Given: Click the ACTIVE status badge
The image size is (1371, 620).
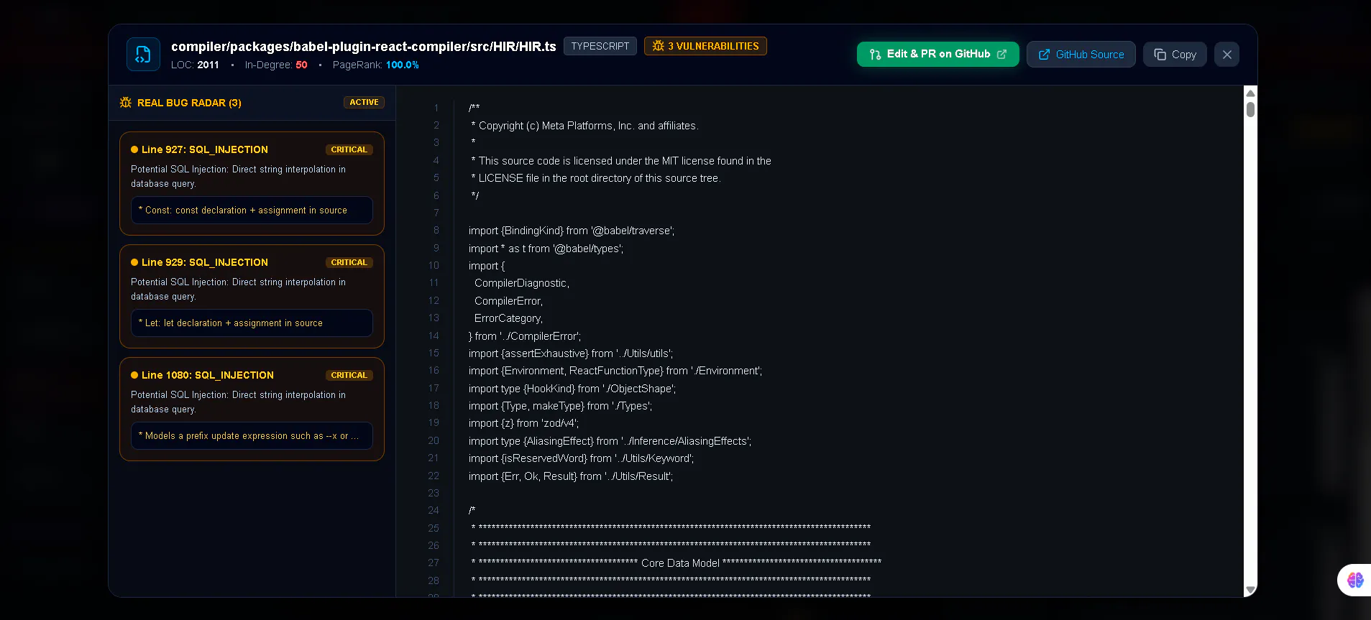Looking at the screenshot, I should (x=364, y=102).
